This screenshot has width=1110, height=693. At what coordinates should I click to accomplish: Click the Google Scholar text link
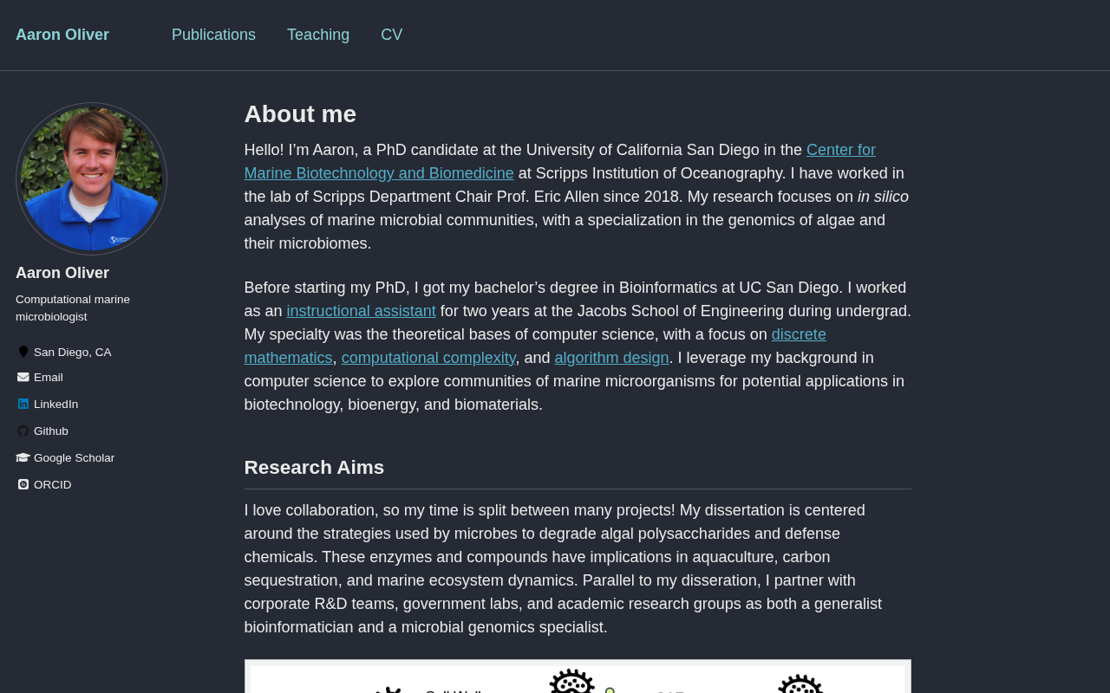74,457
